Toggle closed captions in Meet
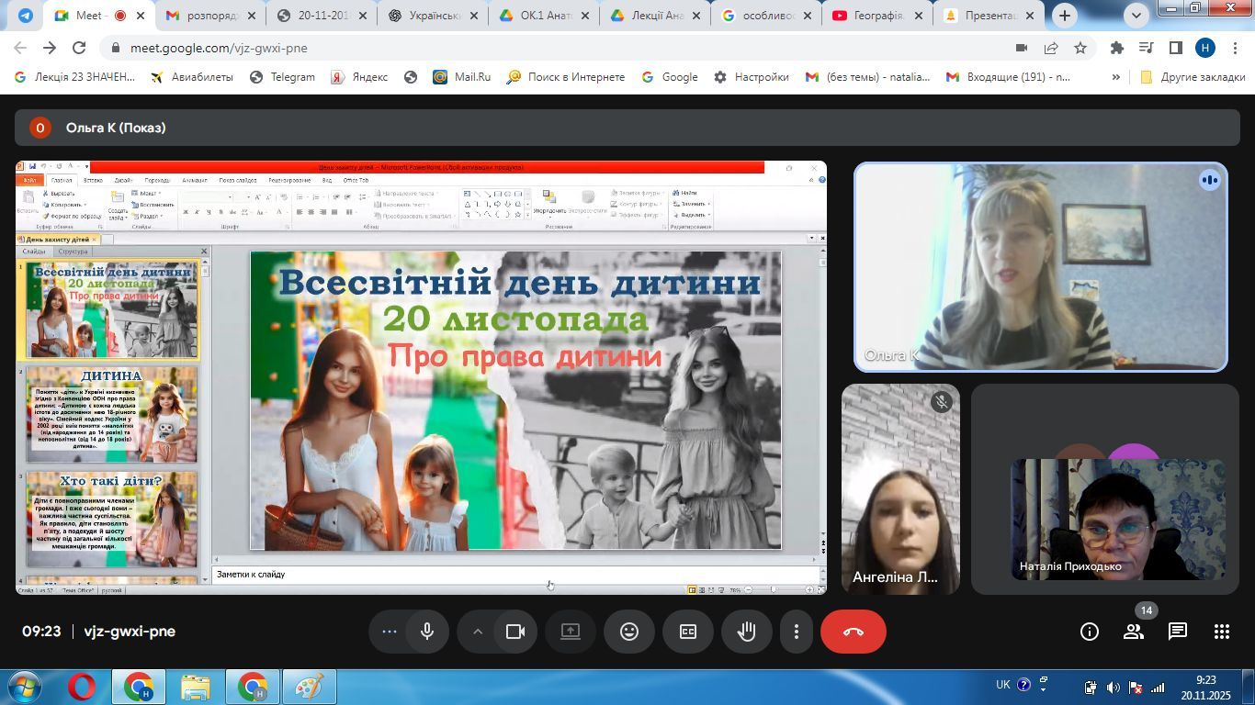The image size is (1255, 705). pyautogui.click(x=688, y=632)
